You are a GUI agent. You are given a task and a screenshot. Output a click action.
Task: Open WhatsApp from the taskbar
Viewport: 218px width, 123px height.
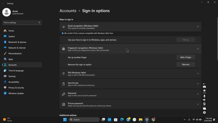point(134,120)
